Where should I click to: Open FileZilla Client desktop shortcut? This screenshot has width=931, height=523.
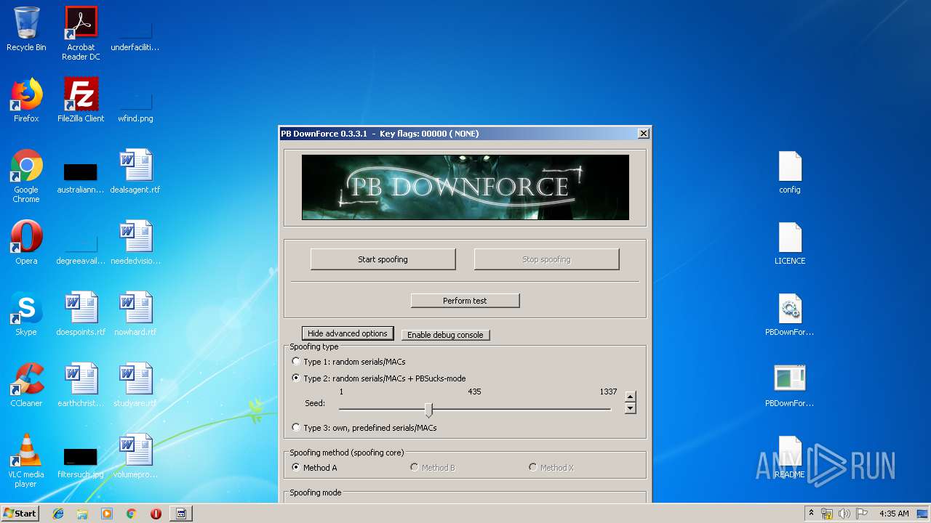[x=81, y=100]
